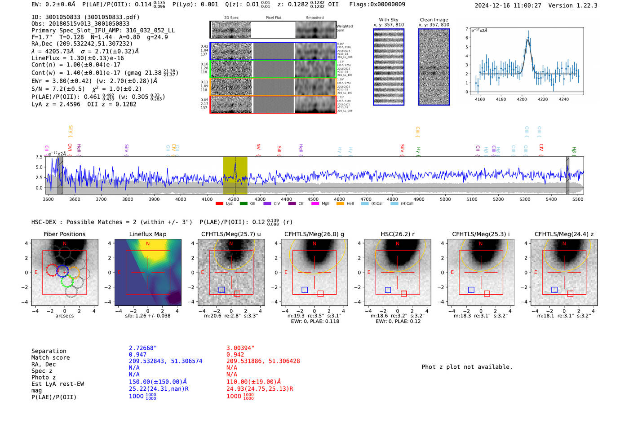Open the Lineflux Map panel

point(148,273)
